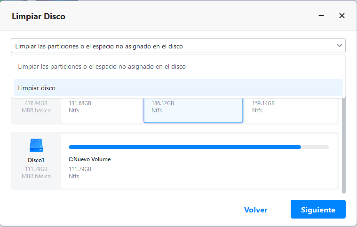Select the Disco1 disk name label
357x227 pixels.
click(36, 160)
